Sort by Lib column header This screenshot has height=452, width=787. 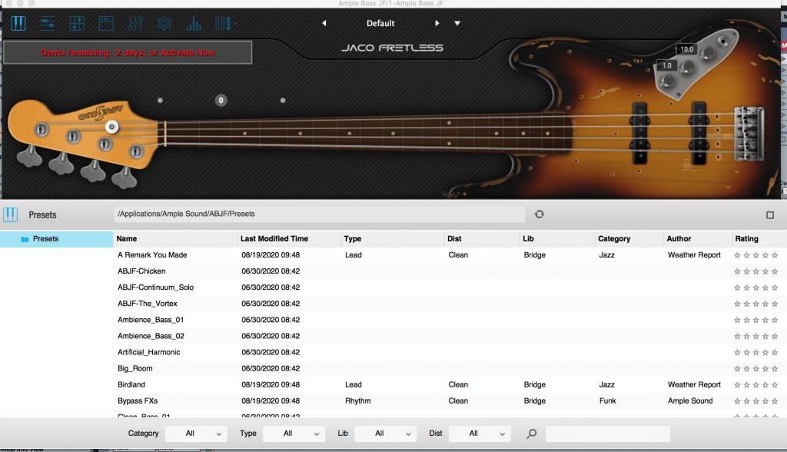[528, 238]
